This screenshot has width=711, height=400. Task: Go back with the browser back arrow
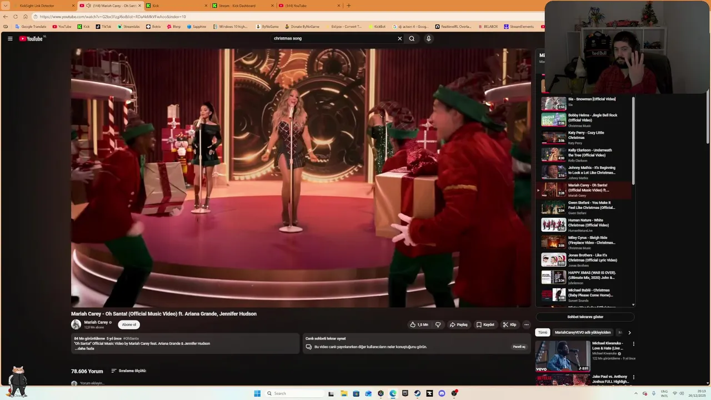(x=6, y=17)
